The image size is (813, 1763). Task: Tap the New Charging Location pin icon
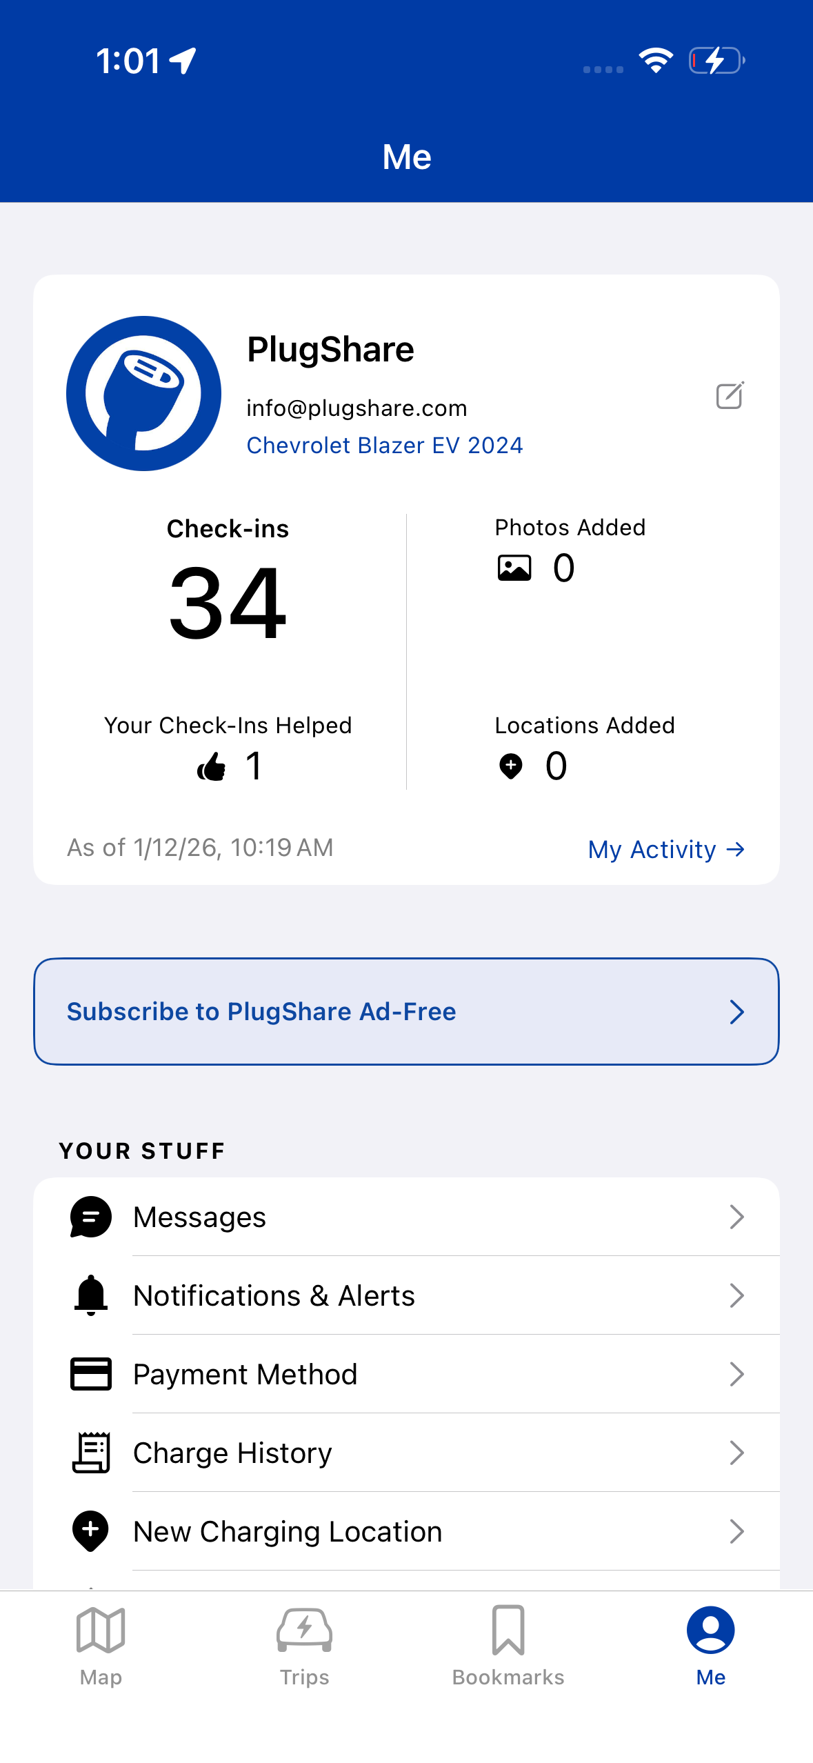pos(90,1531)
